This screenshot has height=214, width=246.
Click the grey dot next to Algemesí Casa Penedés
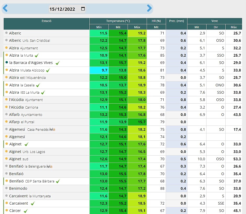[7, 129]
